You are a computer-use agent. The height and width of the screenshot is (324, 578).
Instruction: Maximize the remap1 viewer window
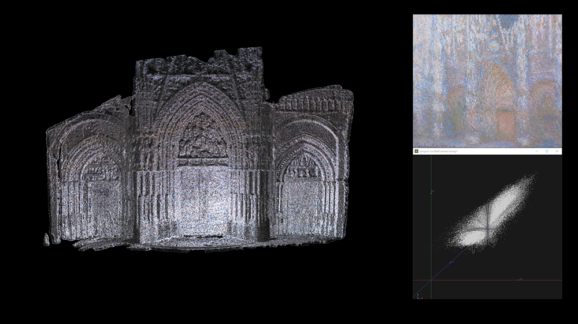[547, 151]
